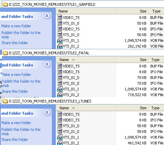Click folder icon beside TITLE3_LTUNES address path

point(5,101)
